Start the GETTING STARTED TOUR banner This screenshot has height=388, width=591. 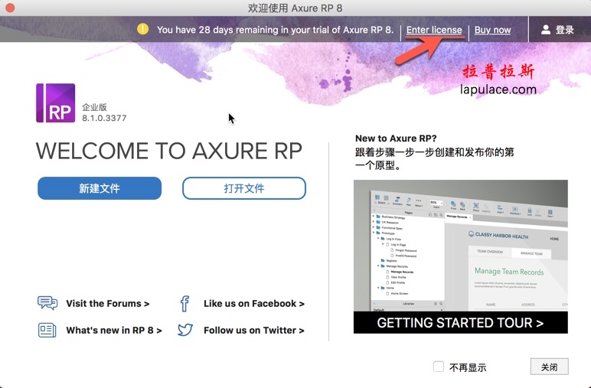[x=461, y=322]
